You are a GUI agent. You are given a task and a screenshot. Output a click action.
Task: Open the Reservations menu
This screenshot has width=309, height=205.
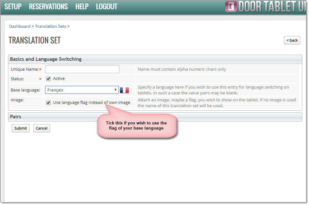point(48,6)
